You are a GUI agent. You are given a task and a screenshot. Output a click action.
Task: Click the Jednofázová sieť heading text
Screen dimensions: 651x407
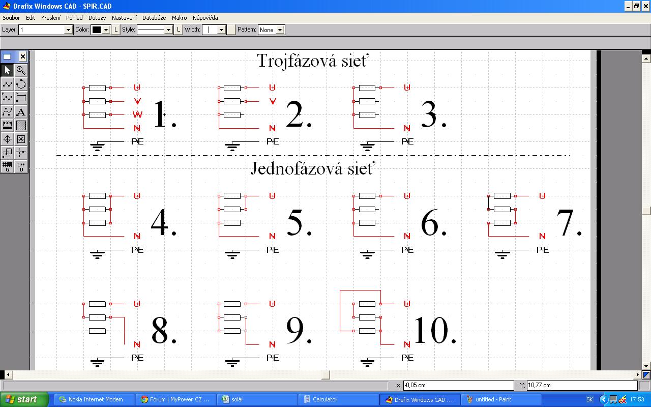(312, 167)
